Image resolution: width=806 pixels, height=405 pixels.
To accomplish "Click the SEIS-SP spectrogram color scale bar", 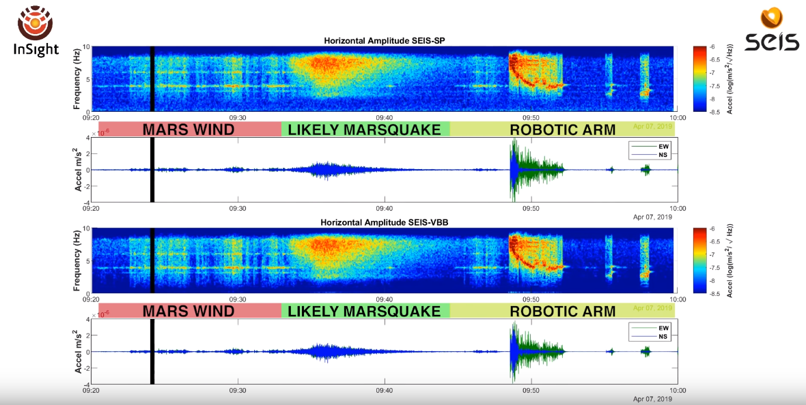I will (699, 78).
